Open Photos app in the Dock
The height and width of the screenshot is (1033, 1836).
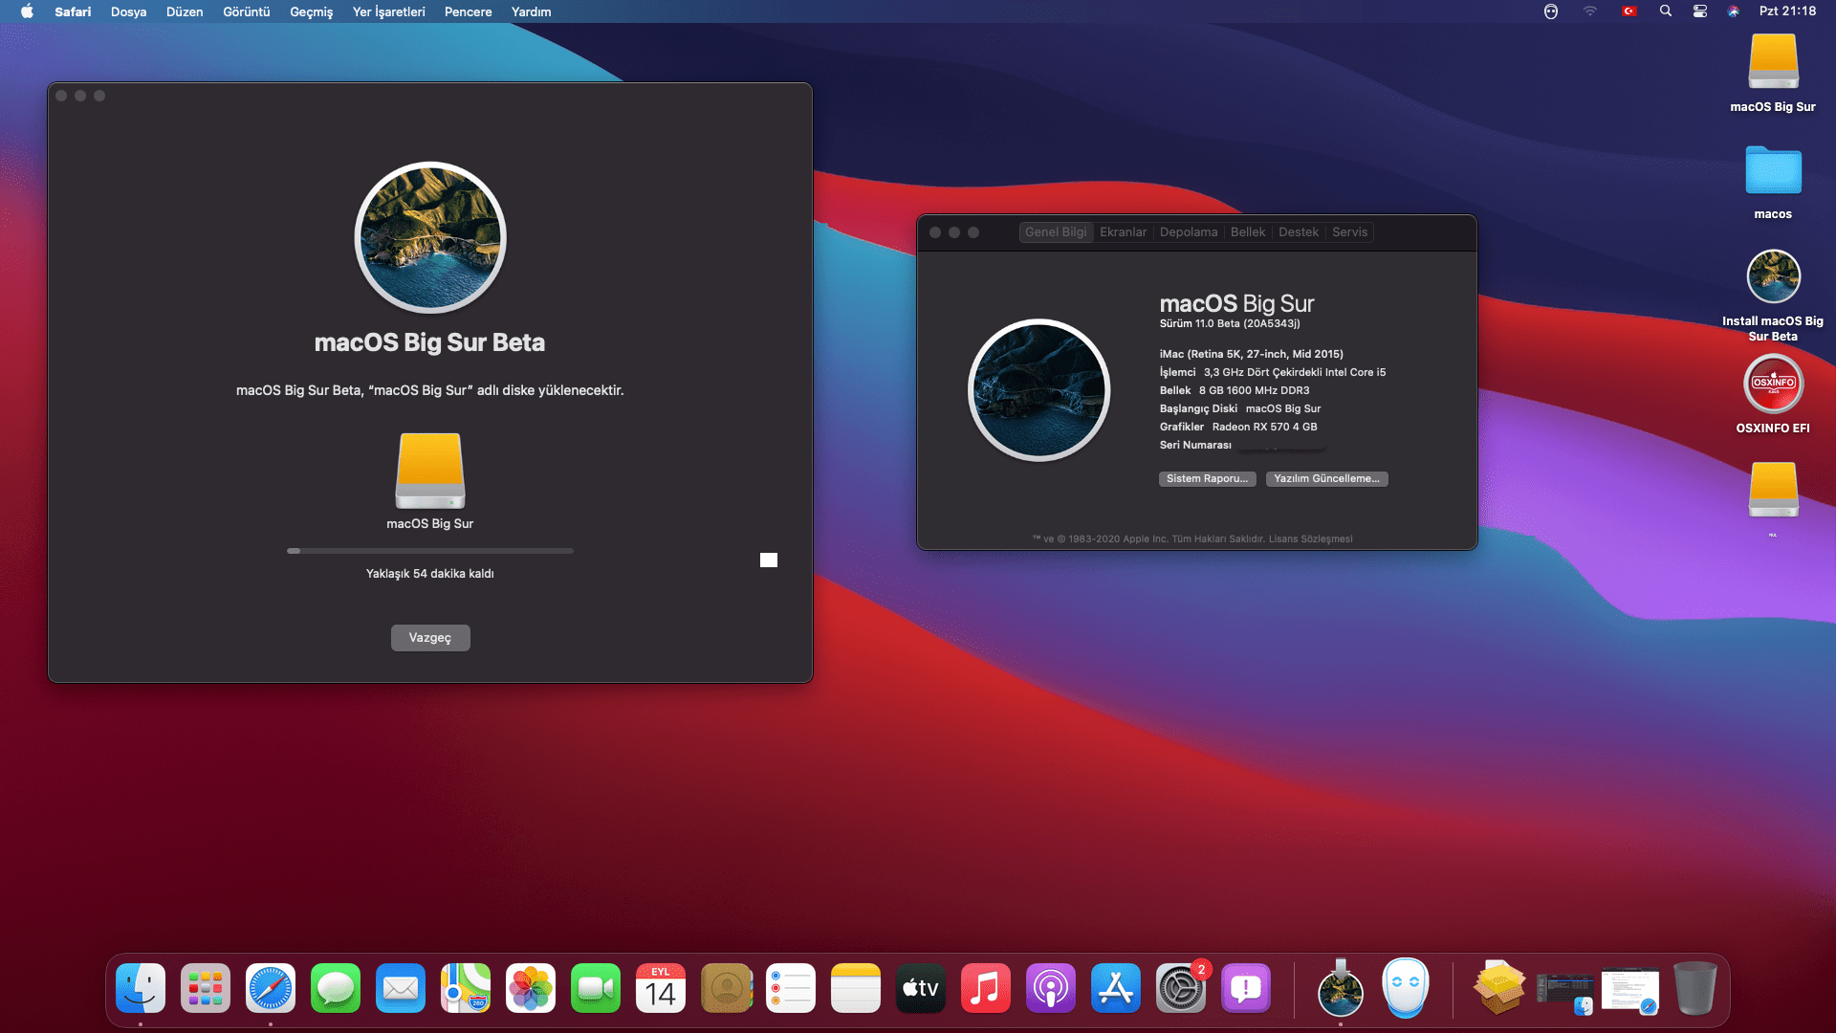531,988
